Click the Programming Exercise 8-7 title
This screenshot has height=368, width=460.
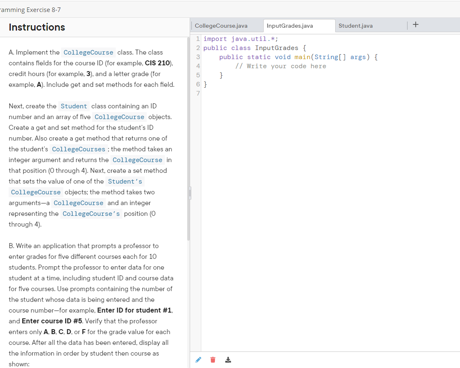[x=29, y=10]
